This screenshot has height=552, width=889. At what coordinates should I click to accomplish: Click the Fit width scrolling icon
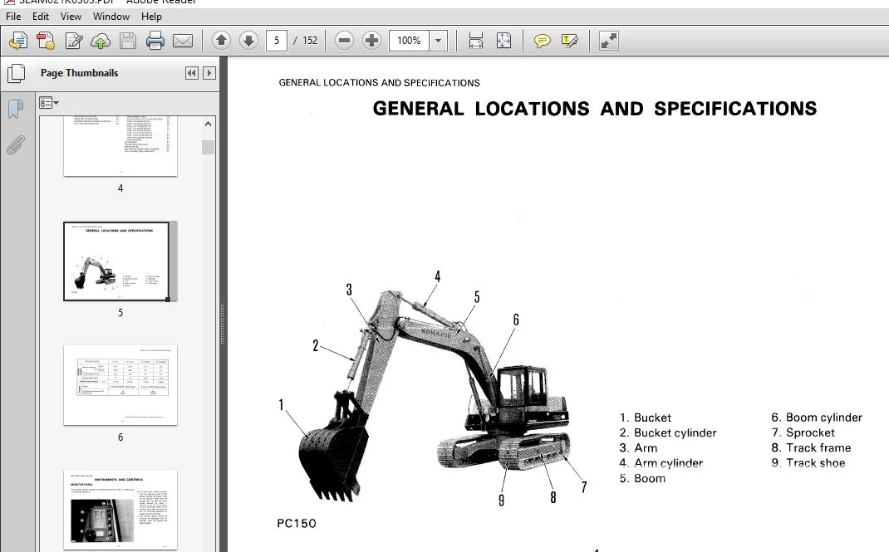click(x=476, y=41)
